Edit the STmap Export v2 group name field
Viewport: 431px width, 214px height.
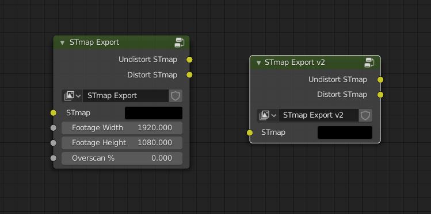(x=318, y=115)
